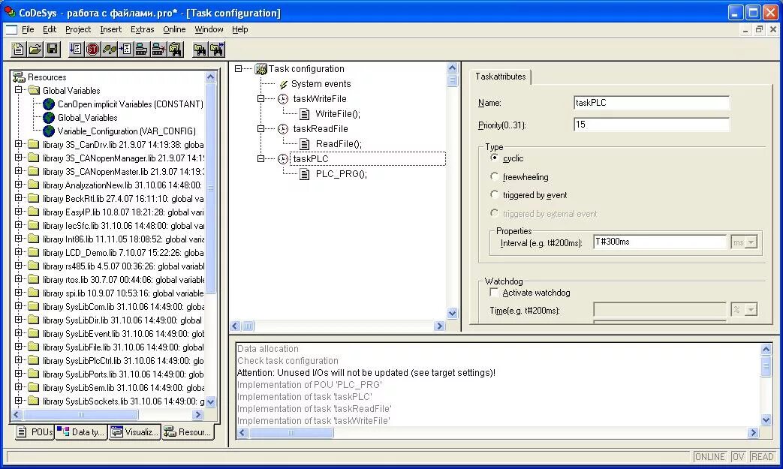This screenshot has height=469, width=783.
Task: Open the Project menu
Action: [78, 29]
